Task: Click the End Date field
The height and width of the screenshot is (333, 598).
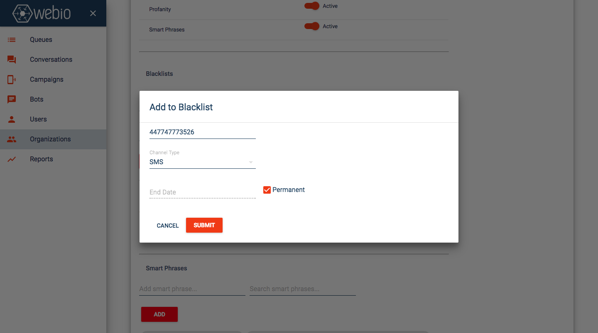Action: (202, 192)
